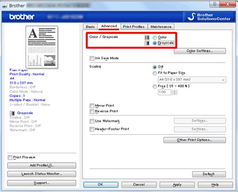Viewport: 238px width, 192px height.
Task: Click the Support button
Action: pos(42,183)
